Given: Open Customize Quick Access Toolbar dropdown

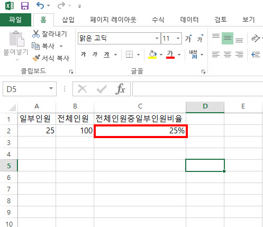Looking at the screenshot, I should (79, 6).
